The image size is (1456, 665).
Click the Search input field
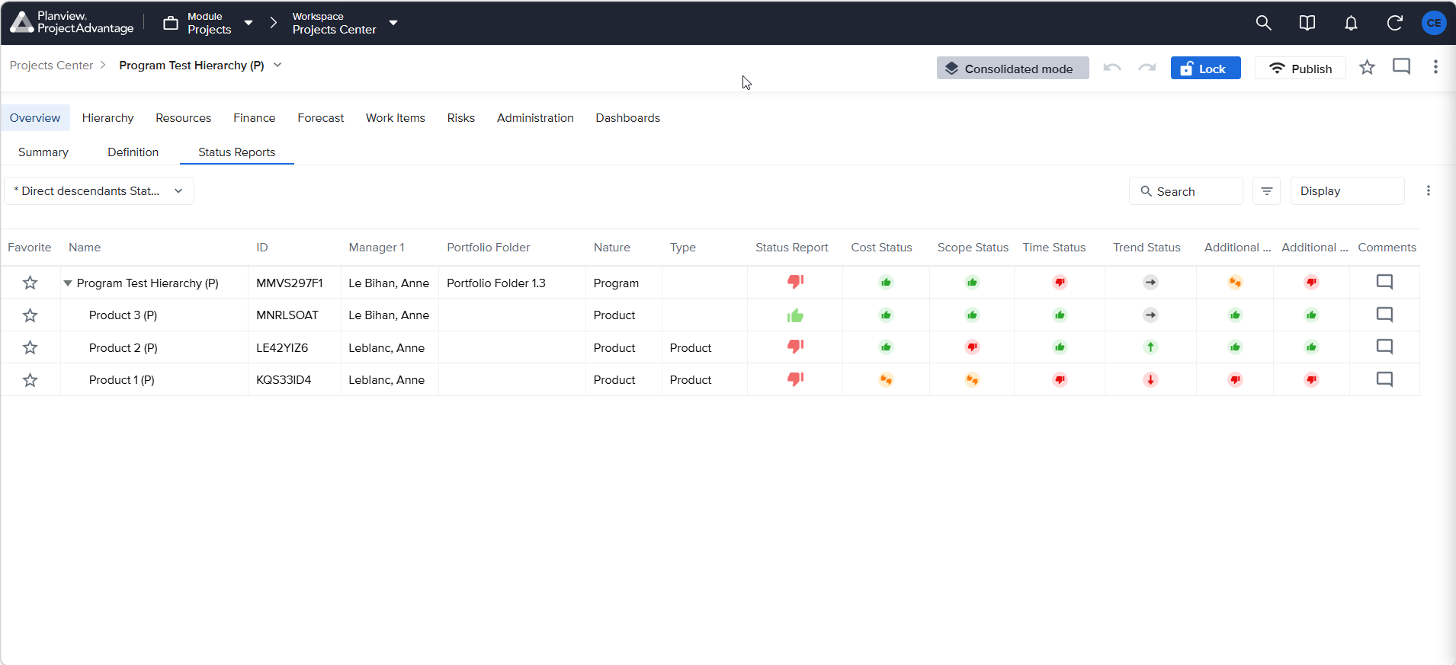tap(1185, 191)
